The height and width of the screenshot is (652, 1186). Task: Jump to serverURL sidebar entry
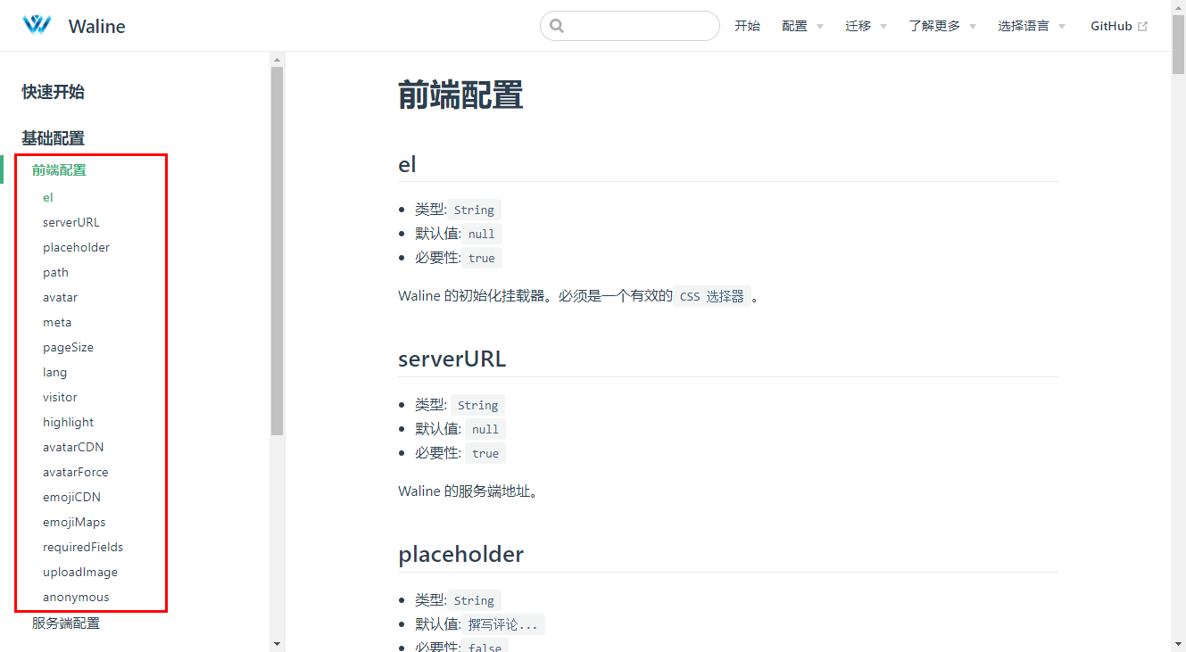point(71,222)
